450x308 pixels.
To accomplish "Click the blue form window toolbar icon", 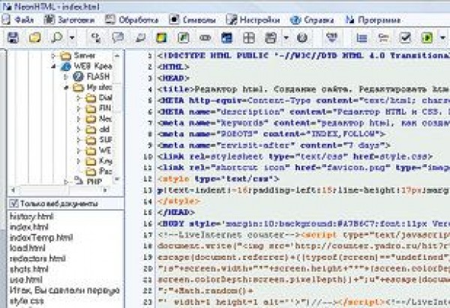I will coord(226,37).
